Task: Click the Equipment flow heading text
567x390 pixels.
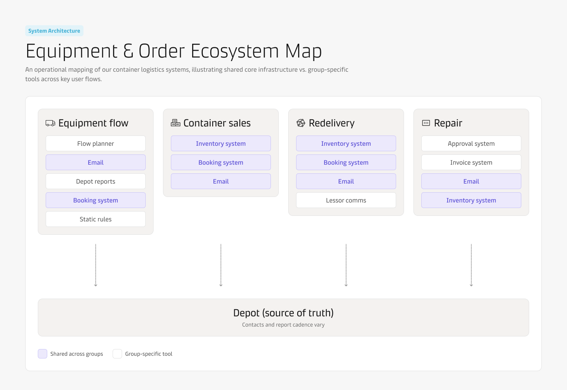Action: 93,123
